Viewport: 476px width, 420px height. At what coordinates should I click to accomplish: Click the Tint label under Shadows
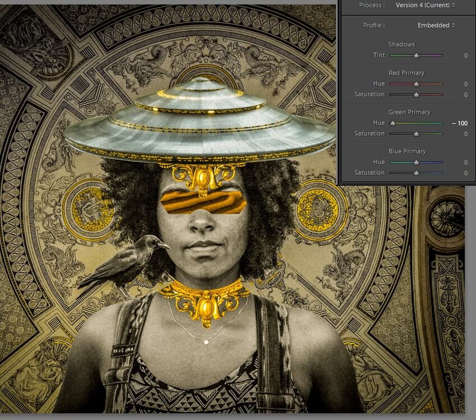click(379, 55)
